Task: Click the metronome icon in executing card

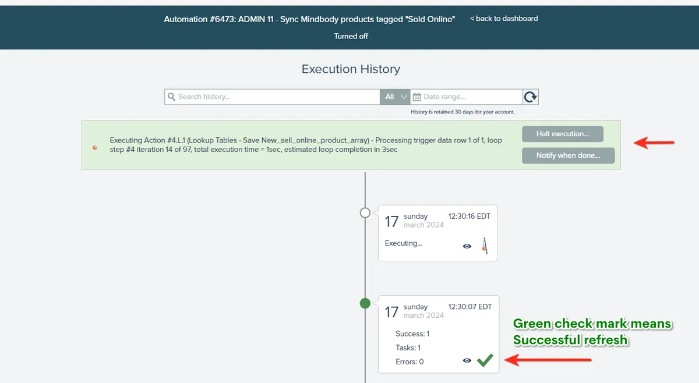Action: point(485,246)
